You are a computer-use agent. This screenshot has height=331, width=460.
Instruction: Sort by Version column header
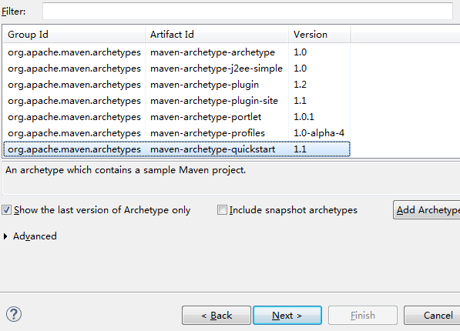tap(320, 35)
